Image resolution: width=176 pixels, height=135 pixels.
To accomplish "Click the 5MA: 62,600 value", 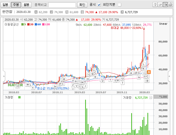I will (x=84, y=25).
